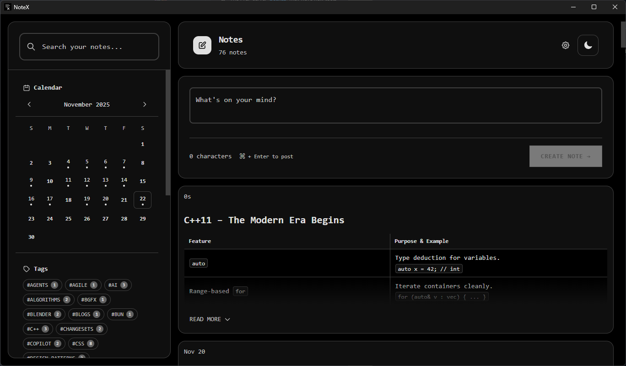Toggle dark mode with the moon icon

click(588, 45)
